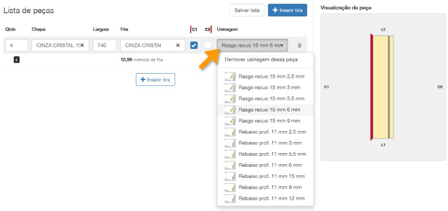The height and width of the screenshot is (211, 448).
Task: Check the C2 edge banding checkbox
Action: [208, 45]
